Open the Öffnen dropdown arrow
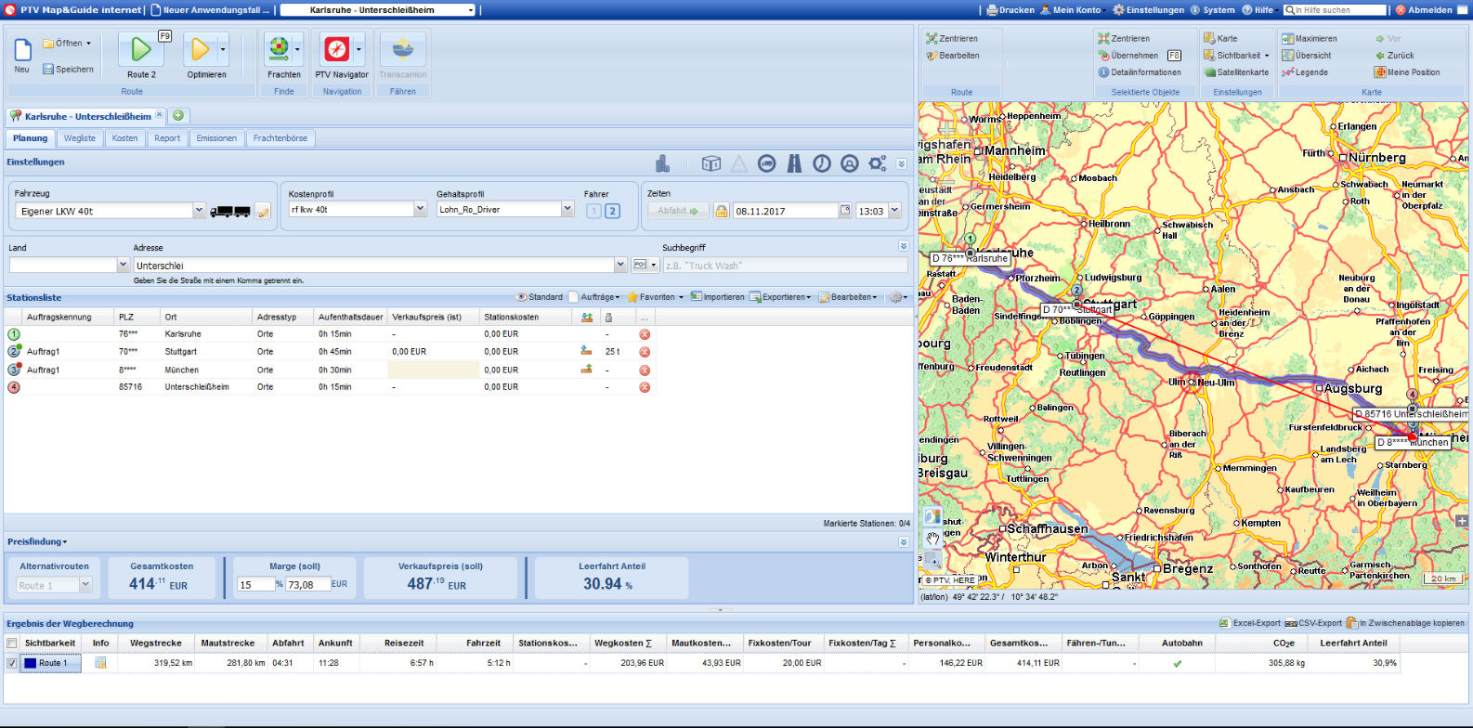Image resolution: width=1473 pixels, height=728 pixels. pyautogui.click(x=88, y=44)
